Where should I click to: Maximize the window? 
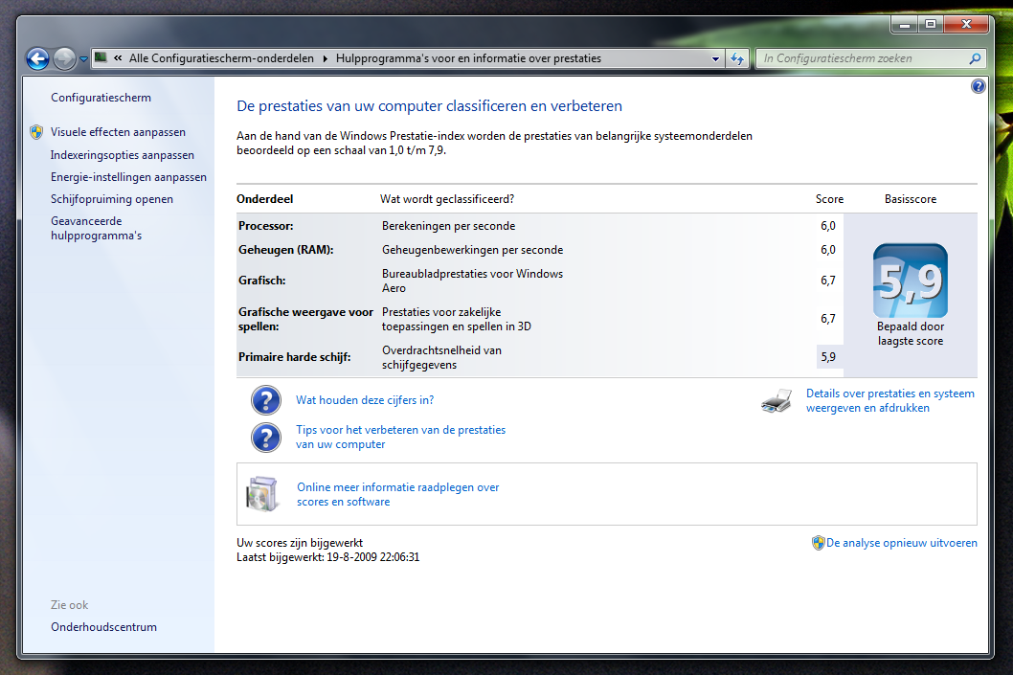click(931, 25)
